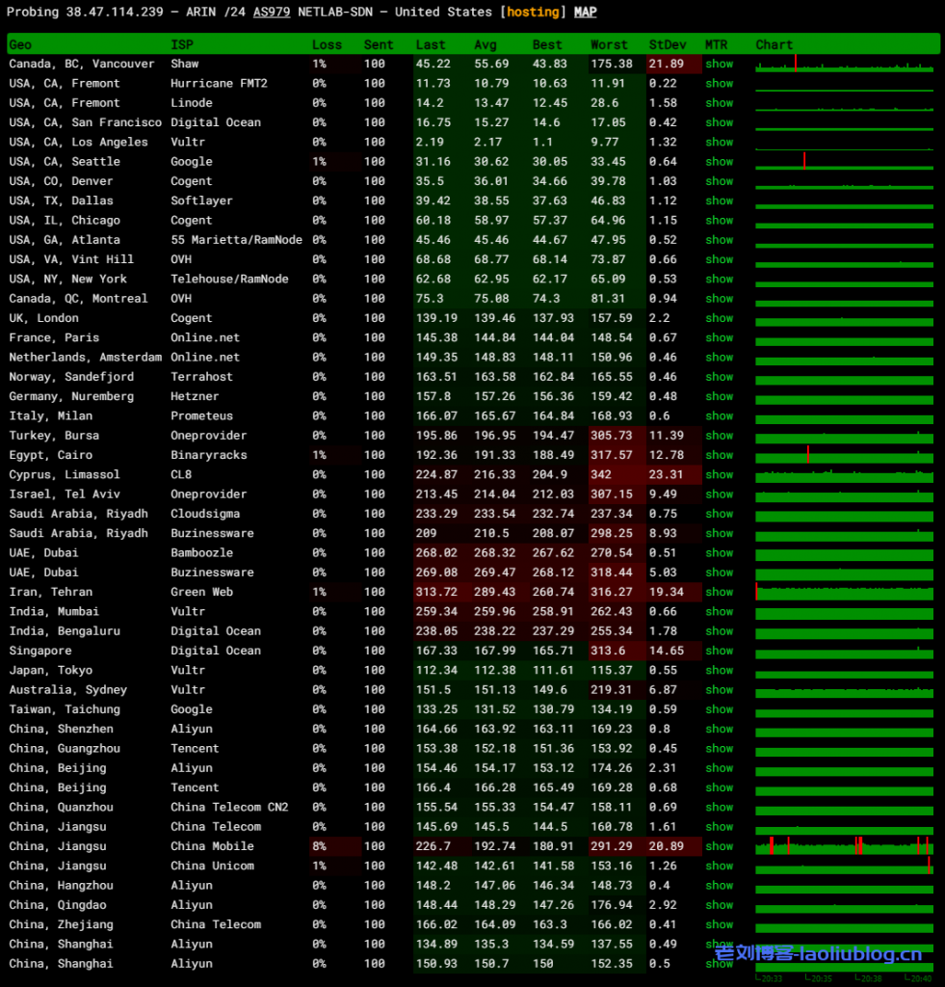Show MTR for Seattle Google row
This screenshot has width=945, height=987.
pyautogui.click(x=719, y=162)
